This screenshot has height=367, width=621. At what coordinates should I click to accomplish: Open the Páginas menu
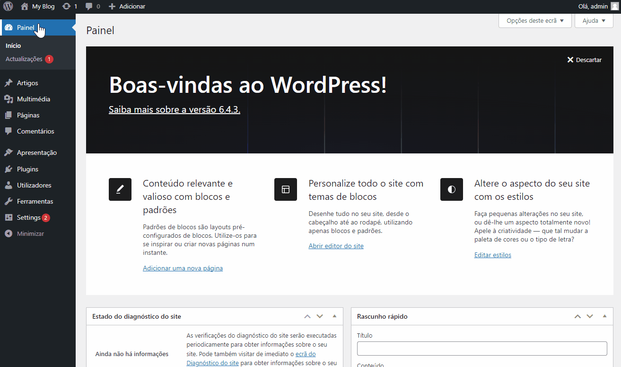pos(28,115)
